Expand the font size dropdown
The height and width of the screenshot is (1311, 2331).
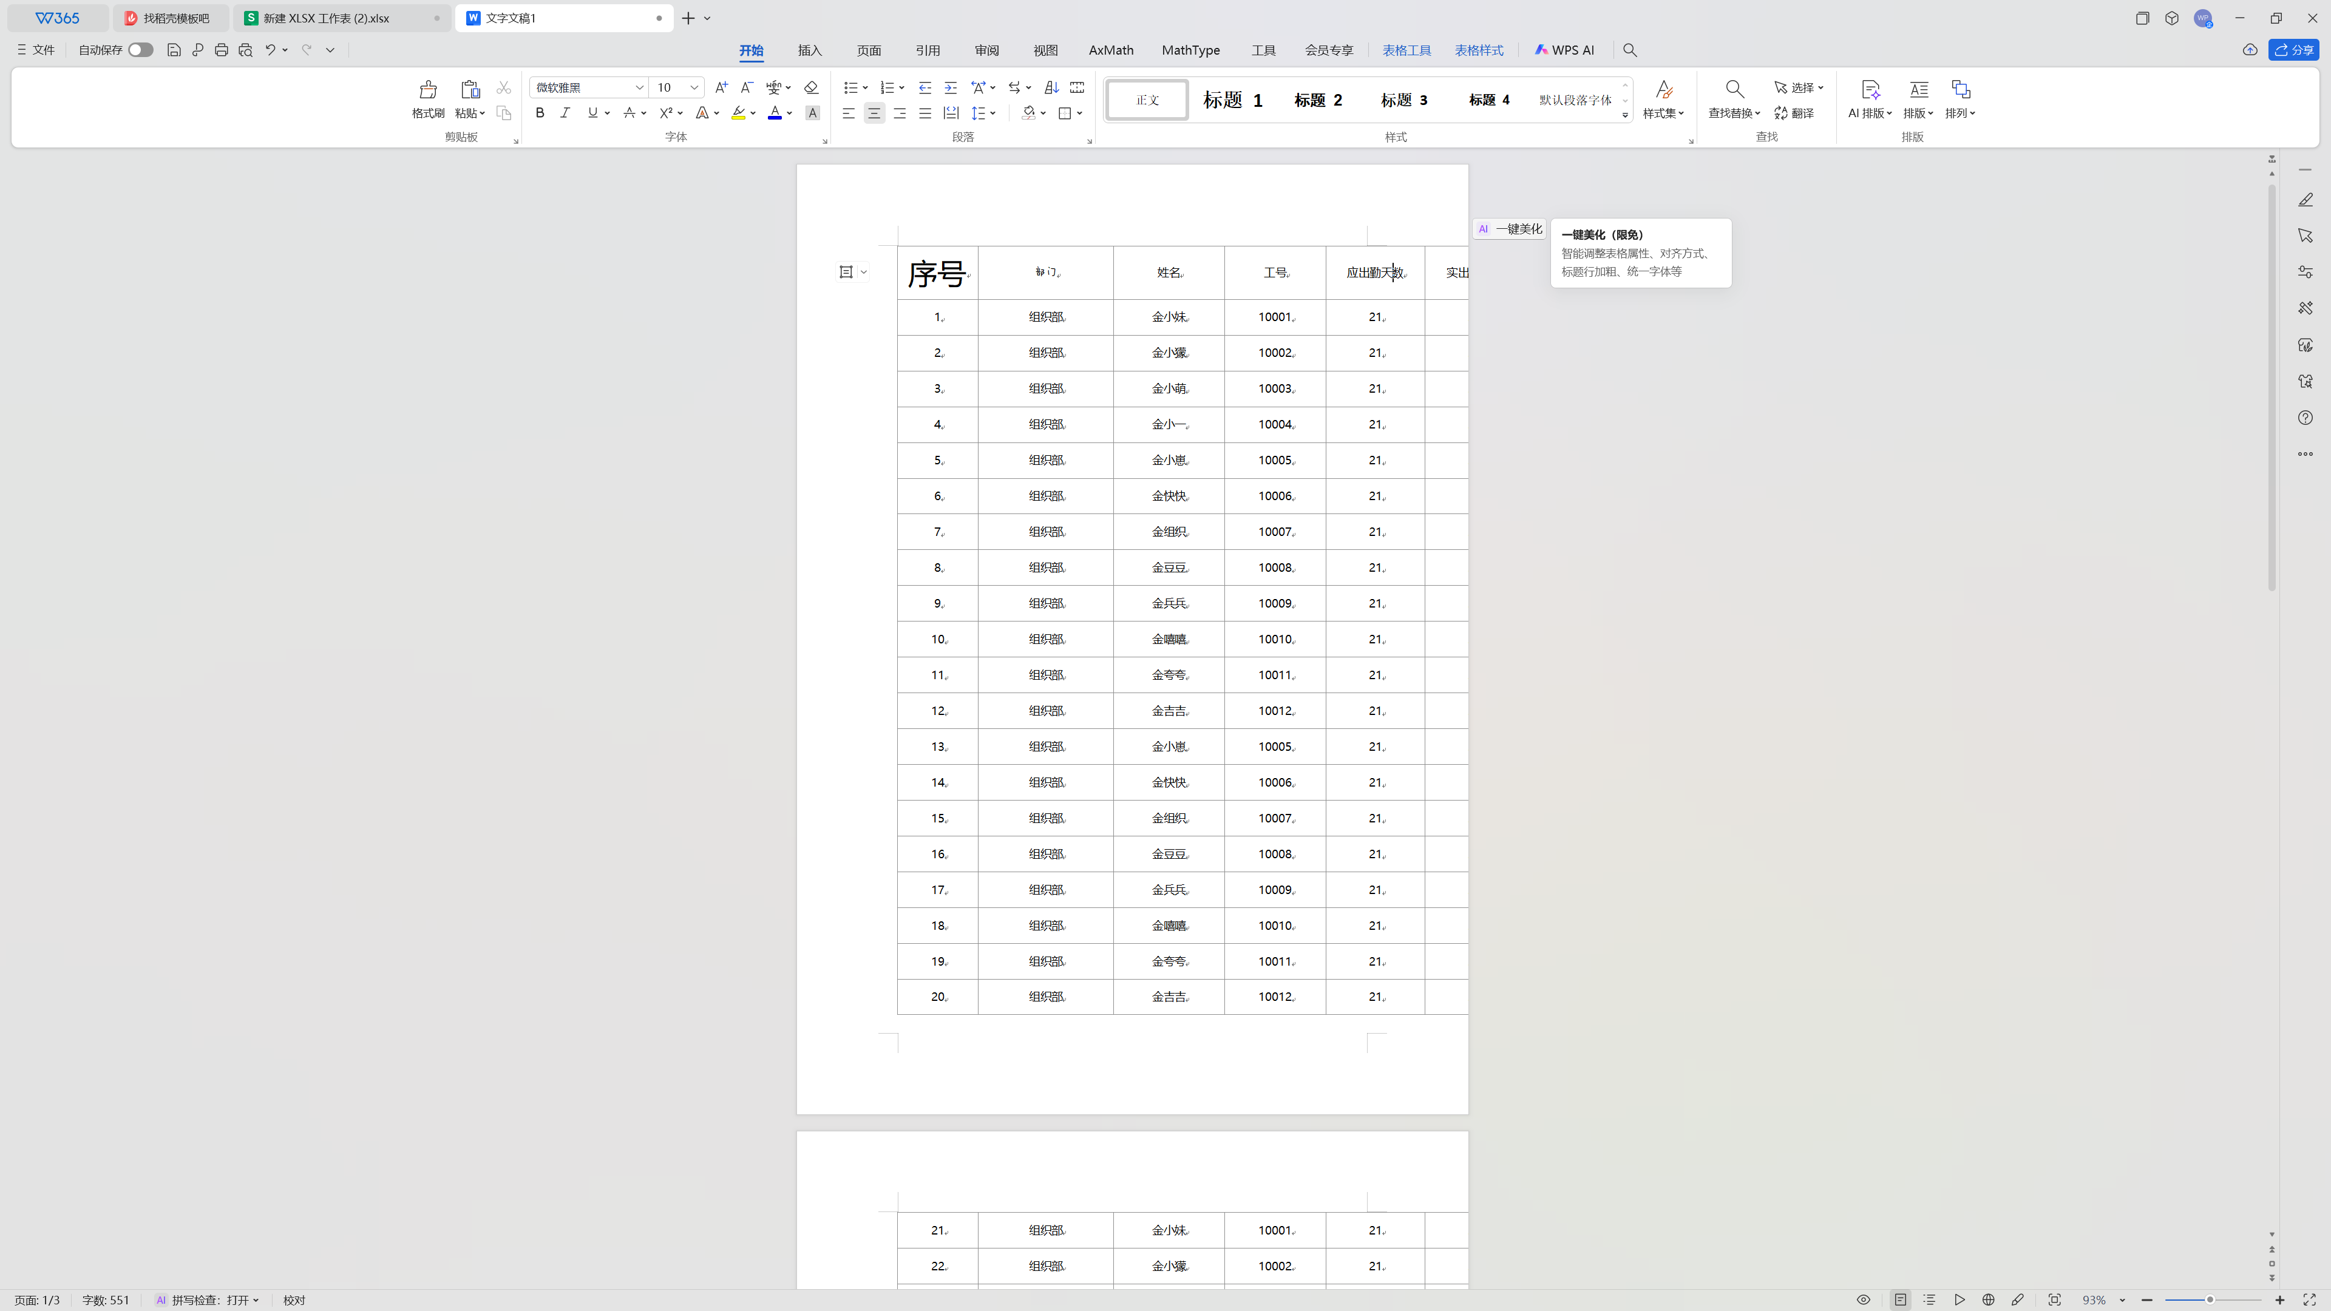point(694,88)
